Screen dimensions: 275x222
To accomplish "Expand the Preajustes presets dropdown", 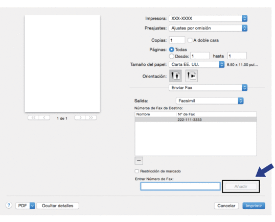I will pos(208,28).
